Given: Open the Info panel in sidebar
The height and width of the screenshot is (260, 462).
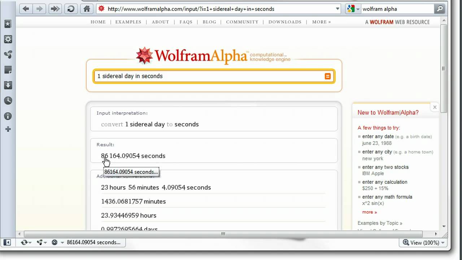Looking at the screenshot, I should pyautogui.click(x=8, y=116).
